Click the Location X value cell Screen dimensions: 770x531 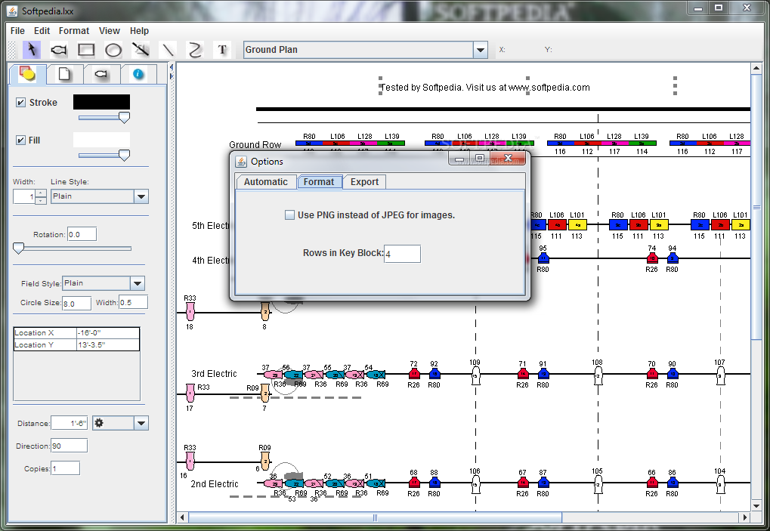tap(108, 333)
